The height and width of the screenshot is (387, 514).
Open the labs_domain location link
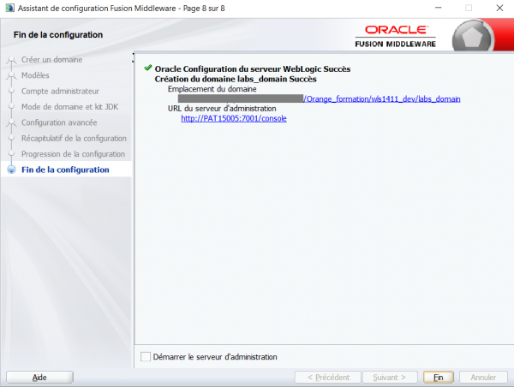pos(382,99)
